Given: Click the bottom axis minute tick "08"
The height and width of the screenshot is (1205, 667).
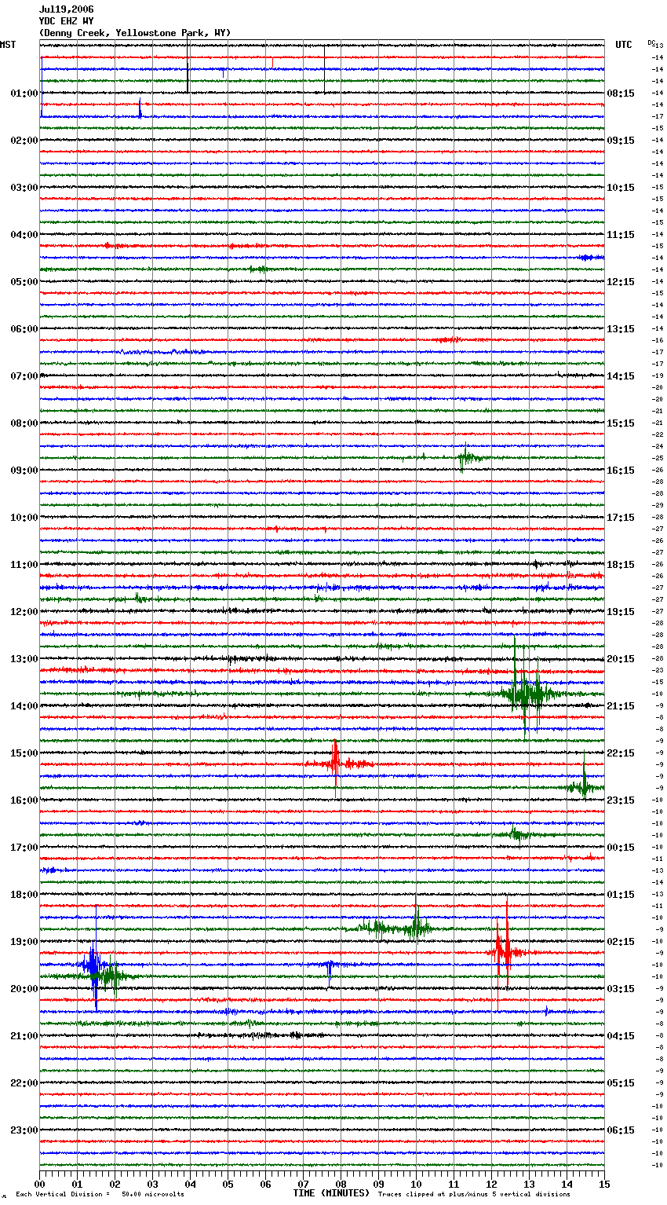Looking at the screenshot, I should [341, 1184].
